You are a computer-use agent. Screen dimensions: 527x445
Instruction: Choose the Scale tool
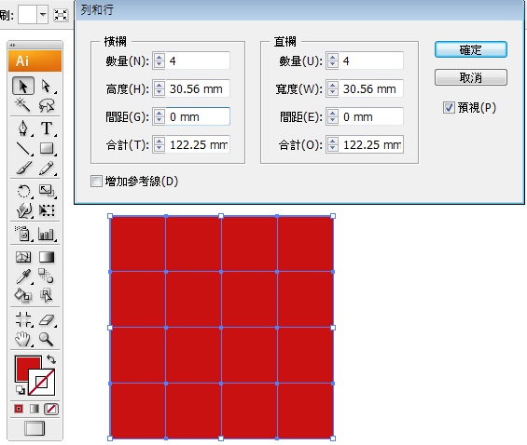[47, 191]
